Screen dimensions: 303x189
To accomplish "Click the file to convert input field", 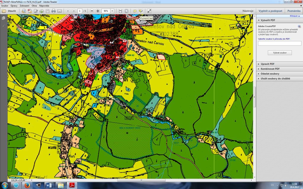I will [280, 43].
